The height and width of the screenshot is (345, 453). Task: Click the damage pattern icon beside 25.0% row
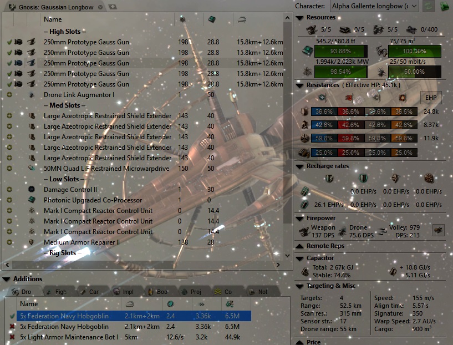coord(304,153)
